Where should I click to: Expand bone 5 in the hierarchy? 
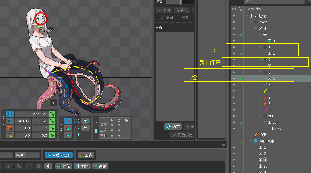(x=260, y=85)
